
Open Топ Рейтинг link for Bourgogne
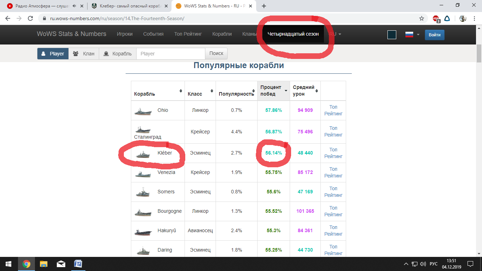coord(333,211)
